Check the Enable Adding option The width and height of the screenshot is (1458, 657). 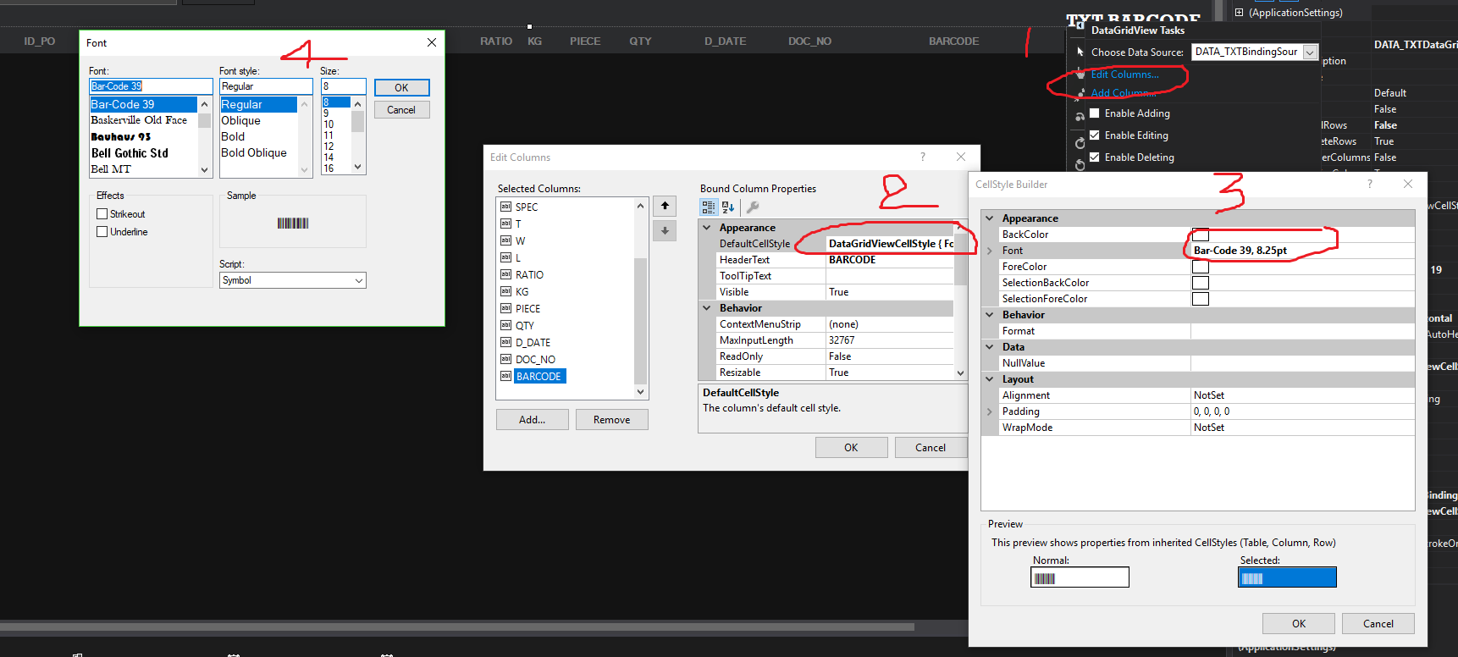pyautogui.click(x=1095, y=113)
